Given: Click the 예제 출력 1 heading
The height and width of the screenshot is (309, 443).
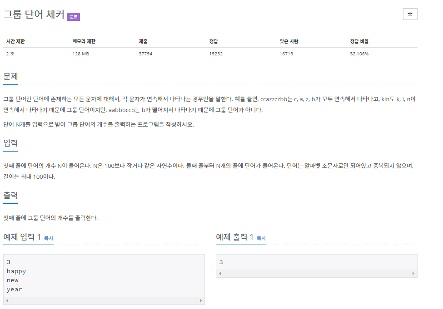Looking at the screenshot, I should [x=234, y=237].
